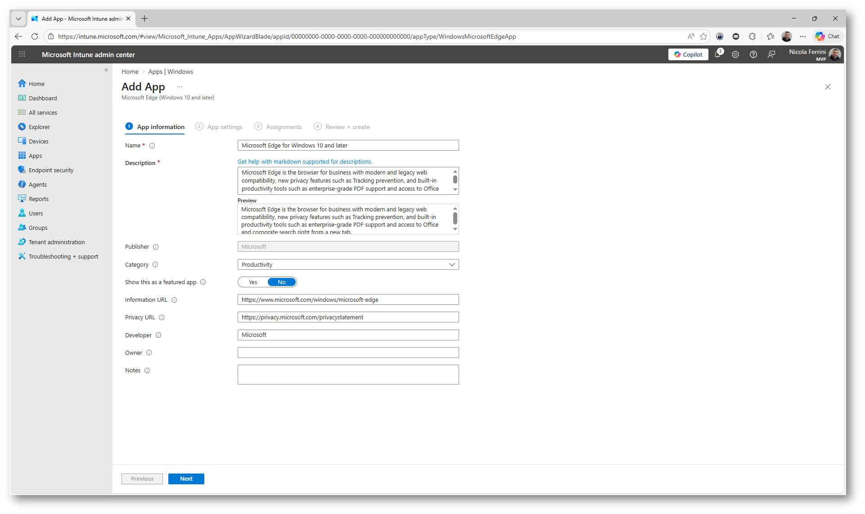Open markdown help for descriptions link
The image size is (865, 514).
coord(305,161)
